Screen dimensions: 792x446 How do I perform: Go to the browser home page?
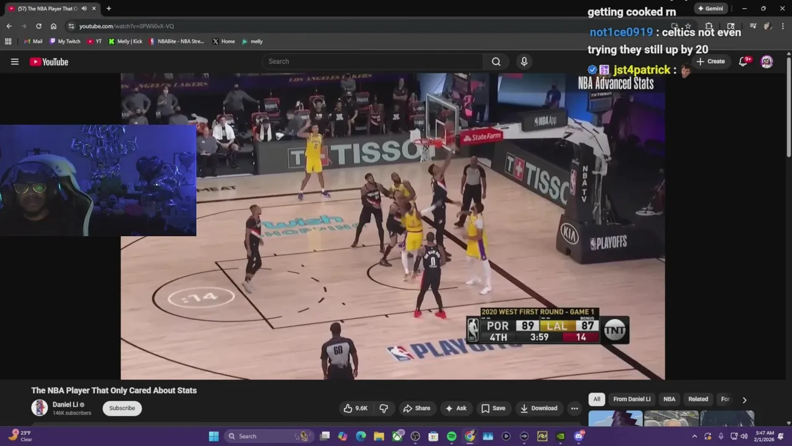[53, 26]
